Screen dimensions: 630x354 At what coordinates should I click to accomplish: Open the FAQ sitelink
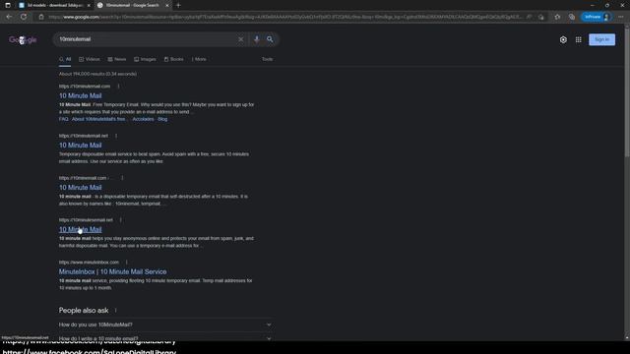pyautogui.click(x=63, y=119)
